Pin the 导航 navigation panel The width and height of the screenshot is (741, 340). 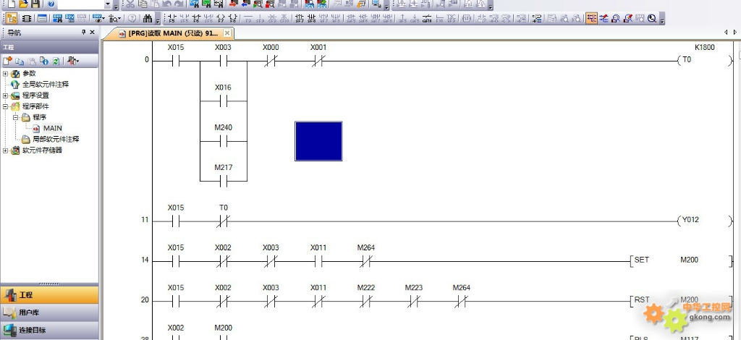coord(83,33)
